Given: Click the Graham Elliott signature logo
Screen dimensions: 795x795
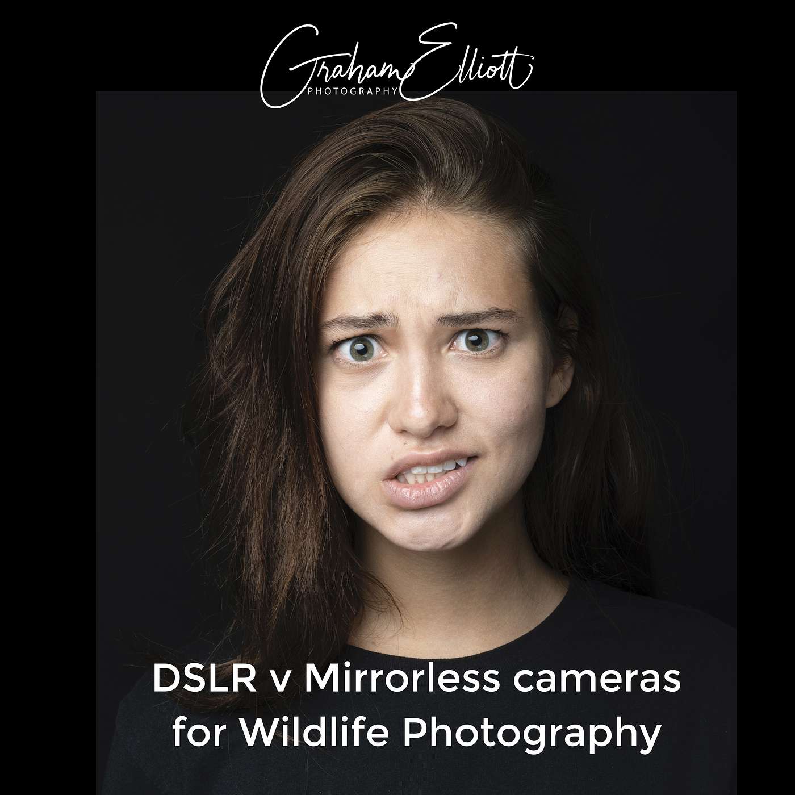Looking at the screenshot, I should pyautogui.click(x=396, y=65).
